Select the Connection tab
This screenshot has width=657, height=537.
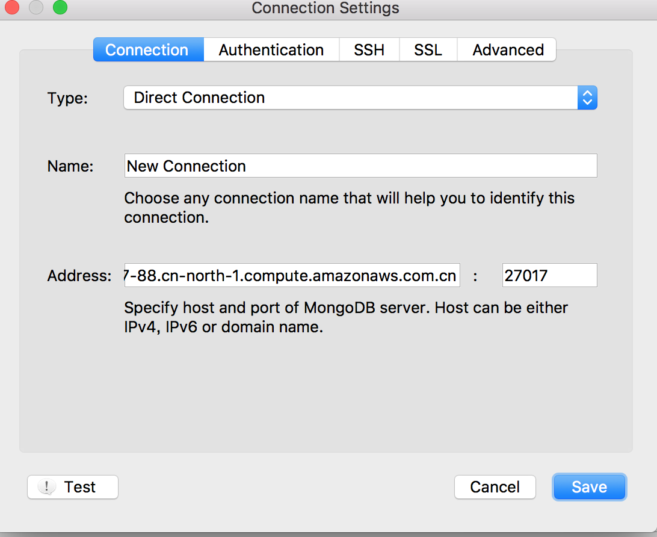coord(147,50)
